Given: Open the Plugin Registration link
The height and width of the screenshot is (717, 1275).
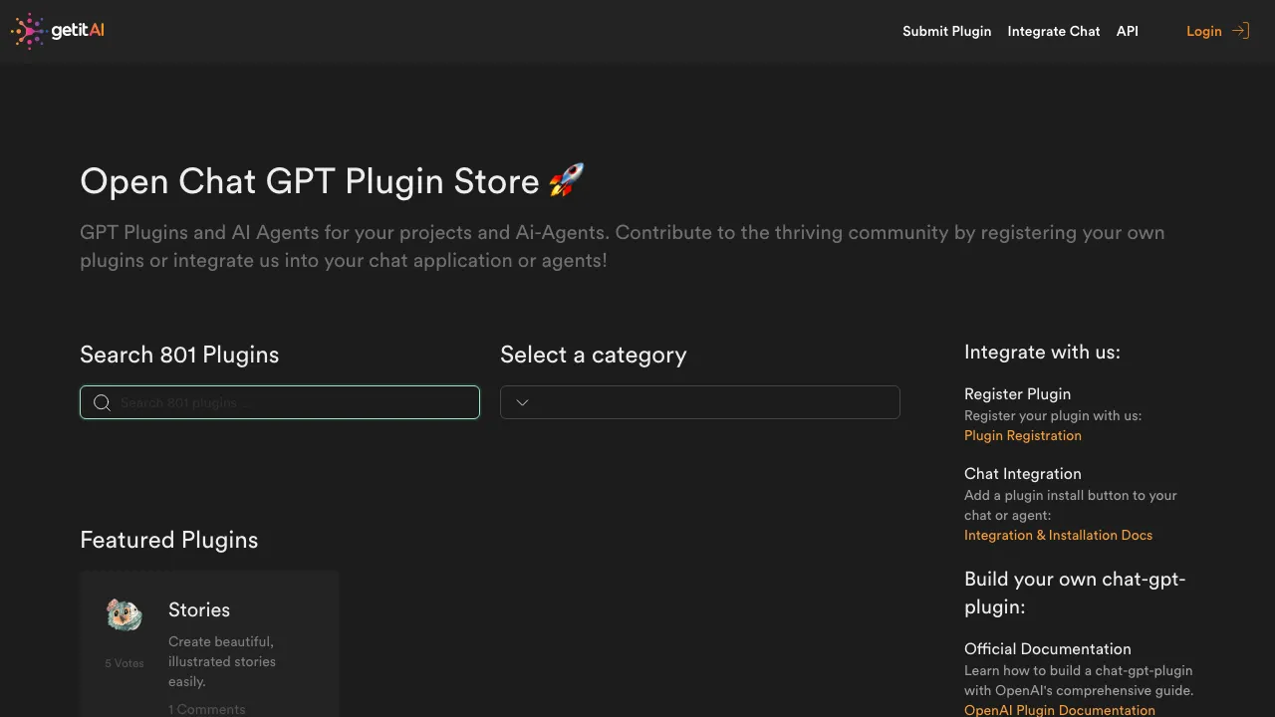Looking at the screenshot, I should point(1022,435).
